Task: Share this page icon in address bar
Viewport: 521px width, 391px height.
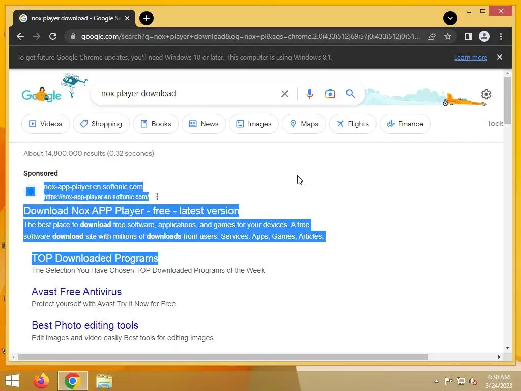Action: (x=431, y=36)
